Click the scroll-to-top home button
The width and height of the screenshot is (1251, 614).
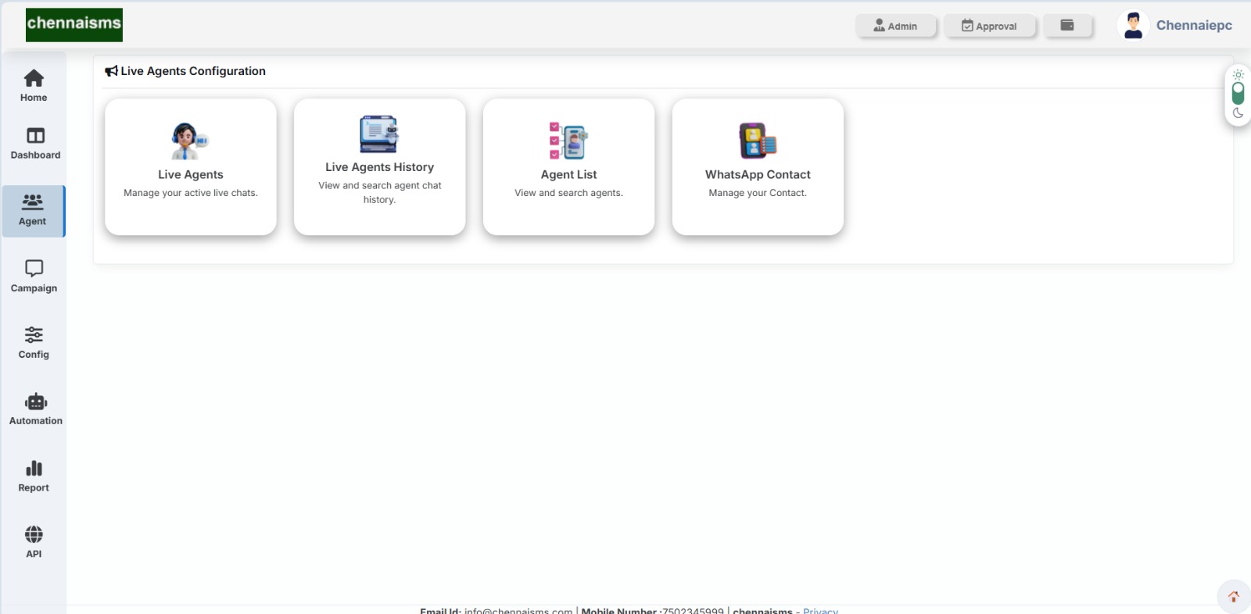pos(1233,597)
